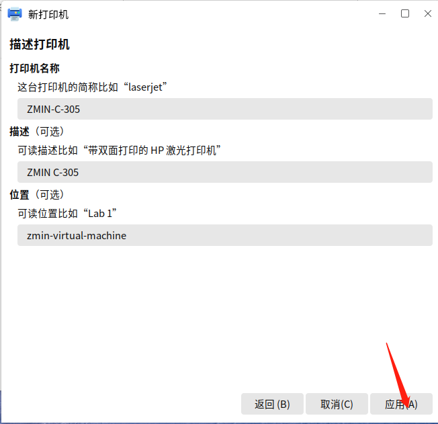Cancel setup with 取消(C) button
Viewport: 438px width, 424px height.
337,404
